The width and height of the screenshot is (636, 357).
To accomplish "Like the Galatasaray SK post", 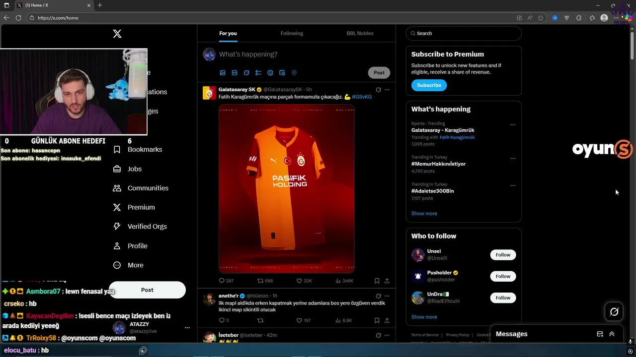I will point(304,281).
